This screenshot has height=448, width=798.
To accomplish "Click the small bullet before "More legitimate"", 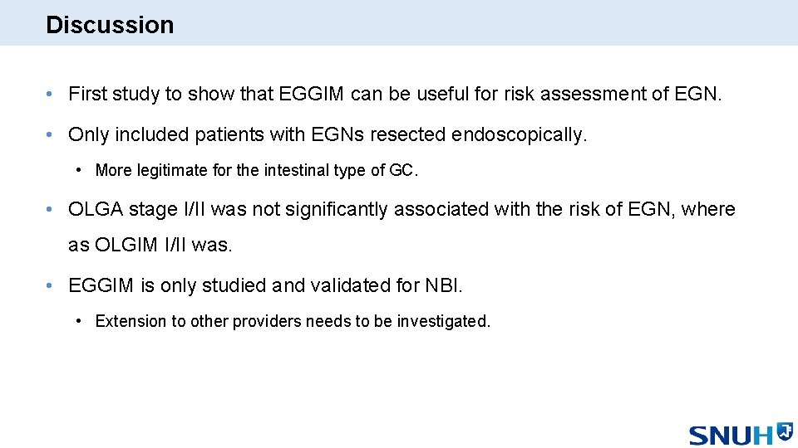I will [78, 171].
